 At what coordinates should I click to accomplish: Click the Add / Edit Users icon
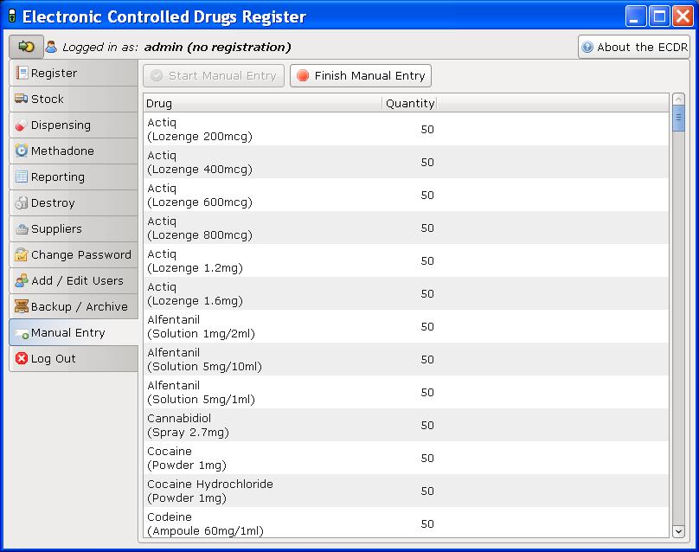coord(22,281)
